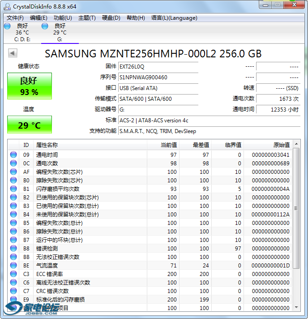Click status orb of row B5 编程失败次数(总计)

click(x=13, y=223)
